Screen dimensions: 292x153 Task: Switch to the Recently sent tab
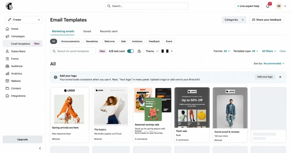(109, 31)
